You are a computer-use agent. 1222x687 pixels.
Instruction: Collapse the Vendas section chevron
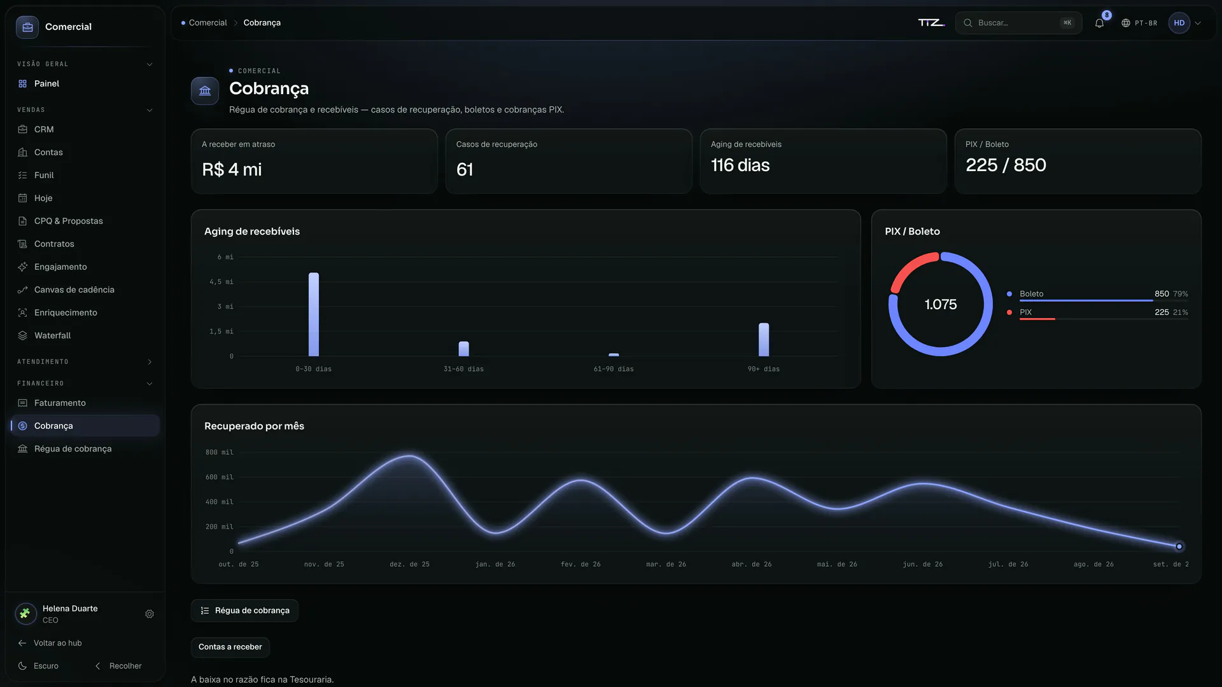pos(150,110)
